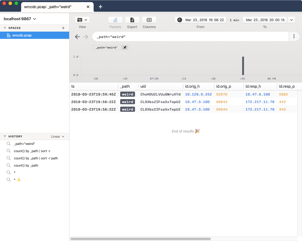Change the History ordering via Linear dropdown
Viewport: 302px width, 241px height.
(57, 136)
